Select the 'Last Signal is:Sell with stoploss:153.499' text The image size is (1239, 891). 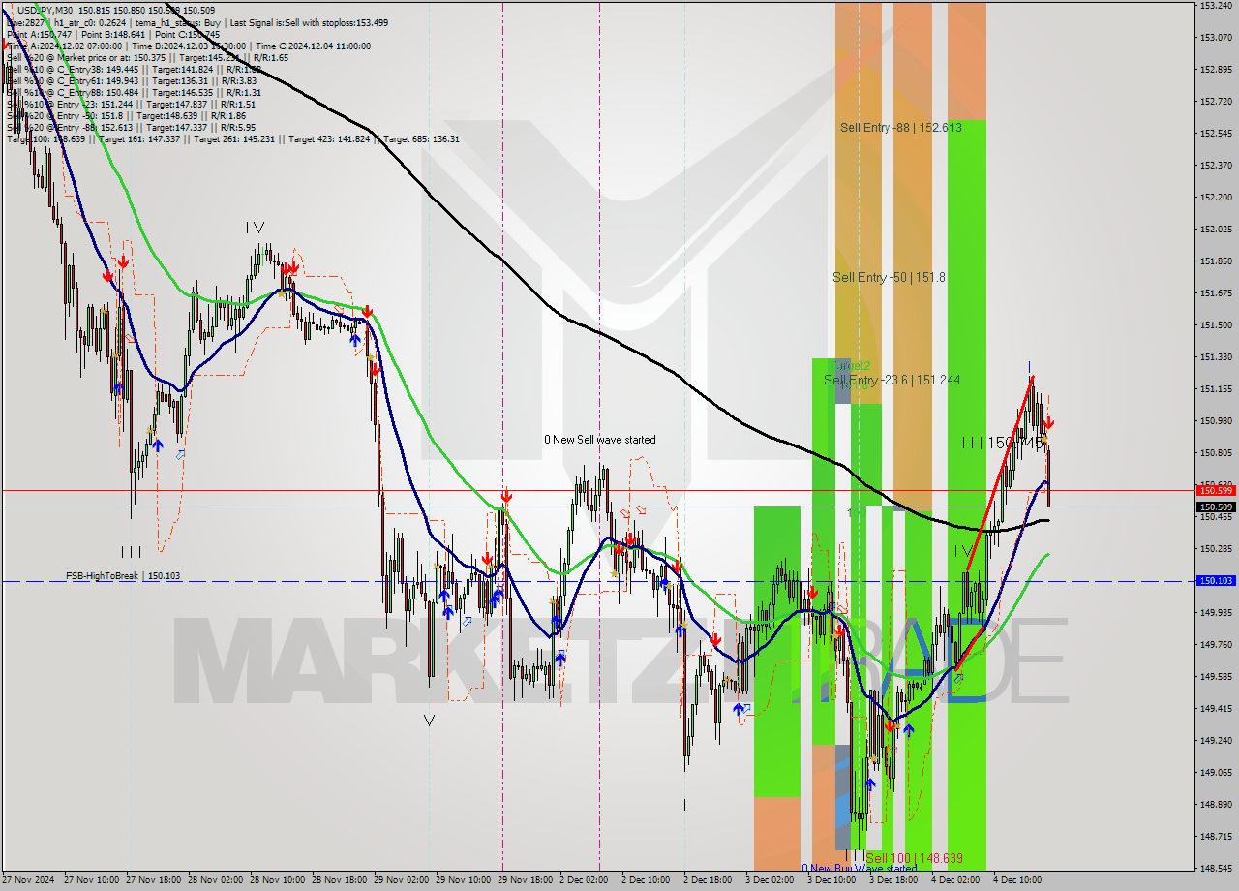309,22
